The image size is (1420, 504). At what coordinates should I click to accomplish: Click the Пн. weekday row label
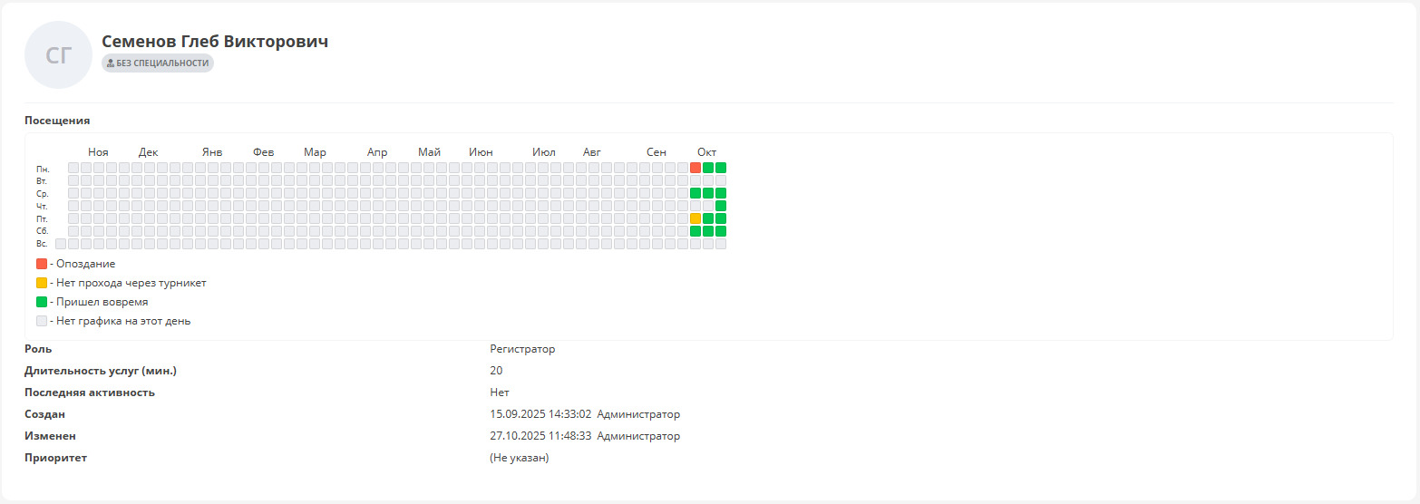43,169
